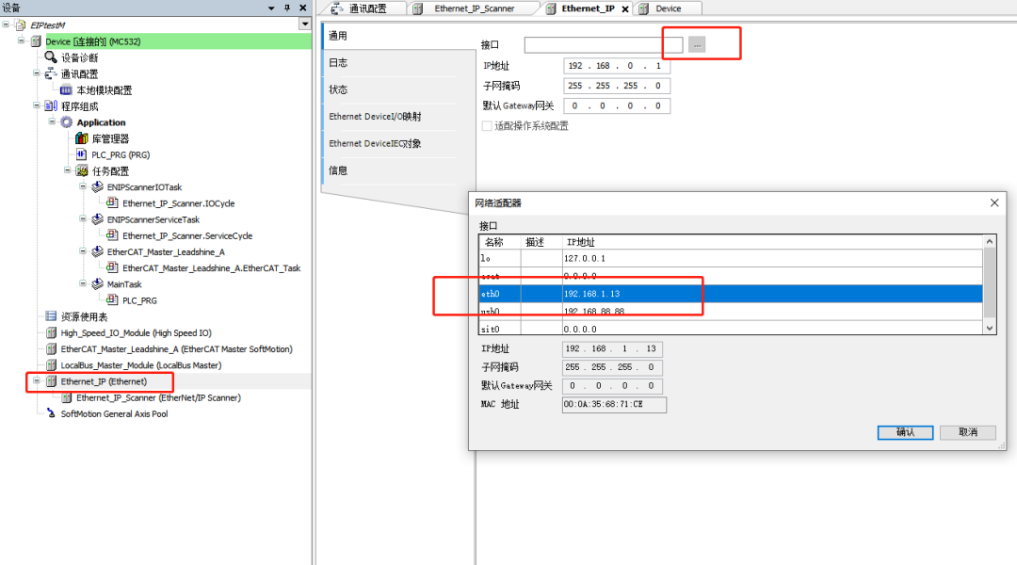Select the SoftMotion General Axis Pool icon

pyautogui.click(x=52, y=412)
